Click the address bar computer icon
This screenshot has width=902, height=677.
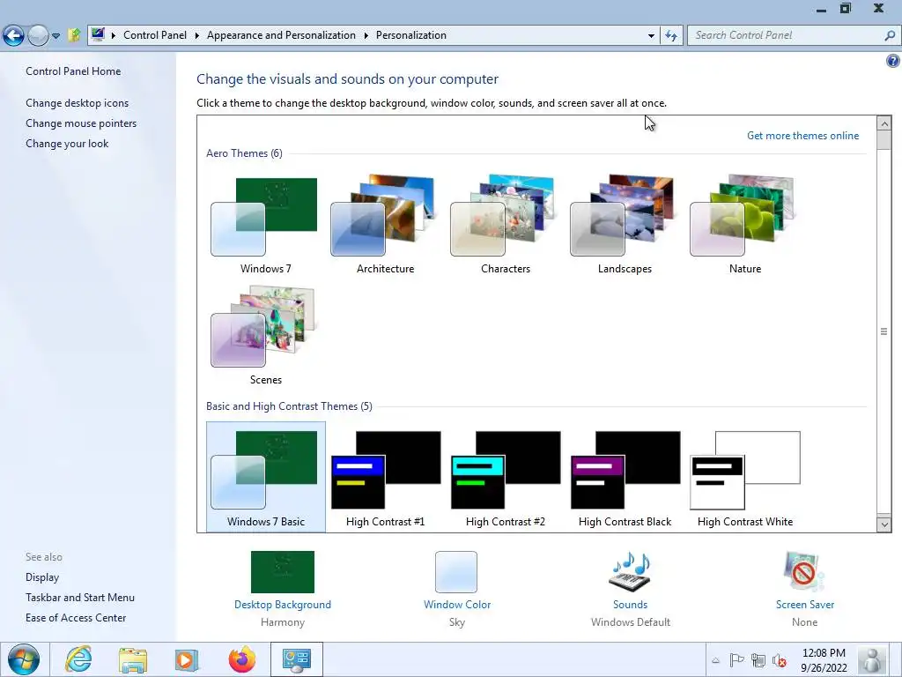[99, 34]
